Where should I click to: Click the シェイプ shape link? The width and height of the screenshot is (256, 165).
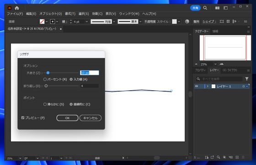tap(209, 22)
